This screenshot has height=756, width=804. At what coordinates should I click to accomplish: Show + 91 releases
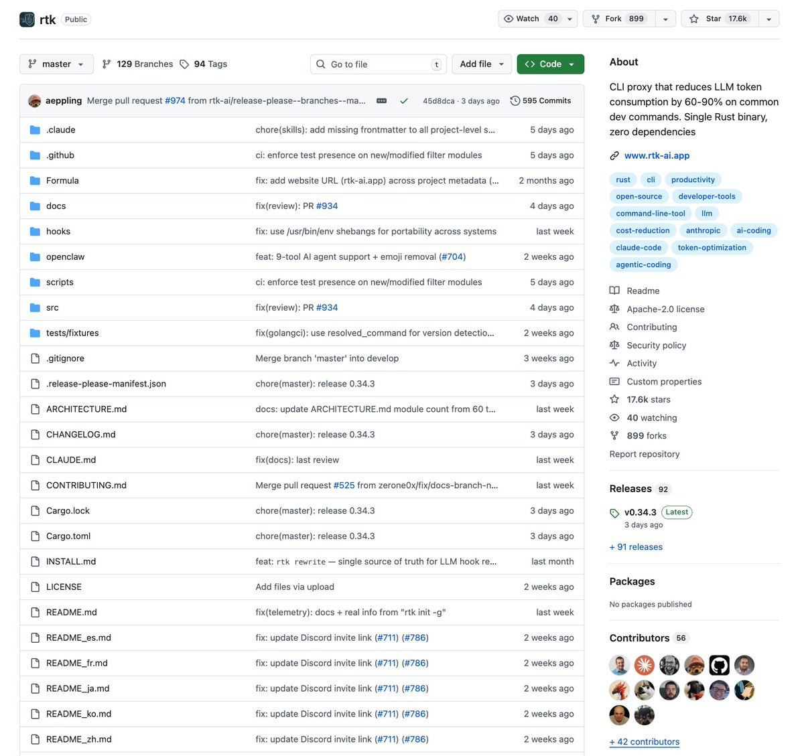636,547
